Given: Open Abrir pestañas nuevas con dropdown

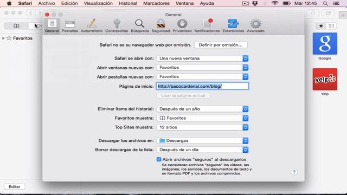Looking at the screenshot, I should 202,76.
